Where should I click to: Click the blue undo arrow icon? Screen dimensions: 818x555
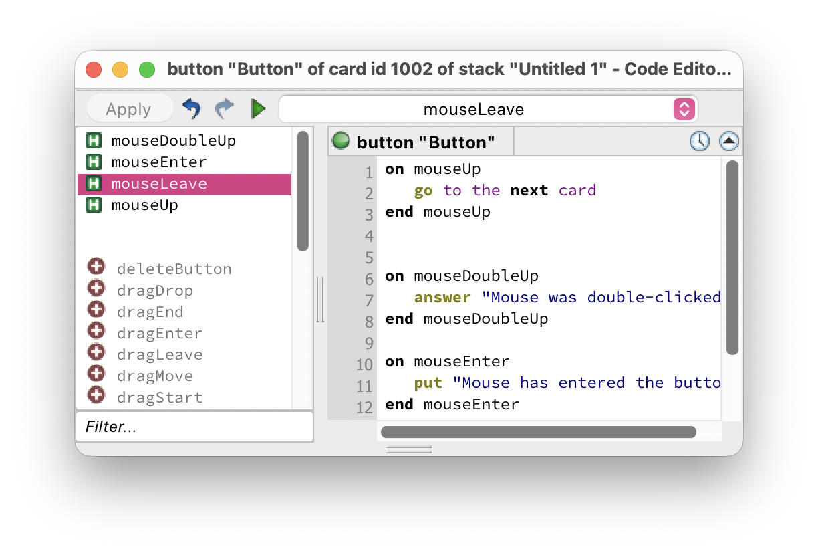coord(192,108)
